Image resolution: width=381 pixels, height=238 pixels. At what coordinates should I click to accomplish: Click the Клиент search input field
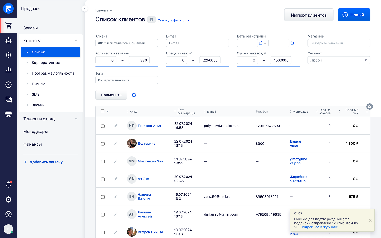coord(126,43)
